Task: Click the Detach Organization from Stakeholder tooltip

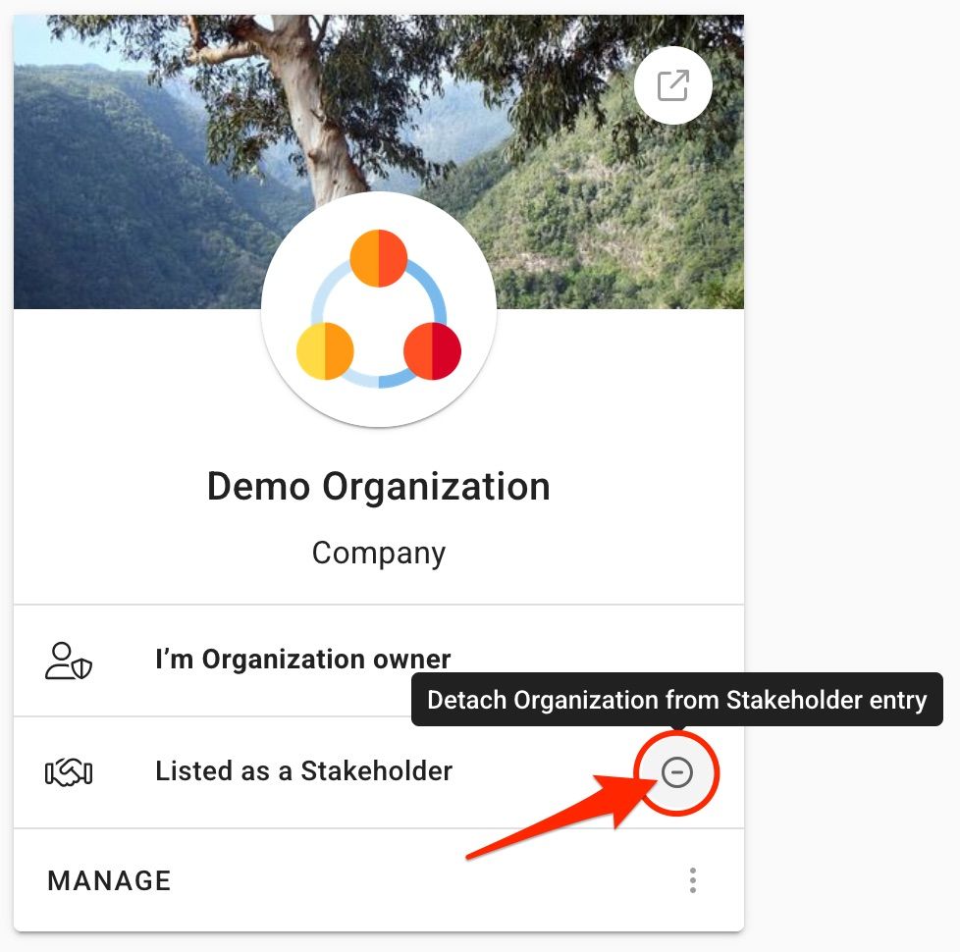Action: pyautogui.click(x=676, y=699)
